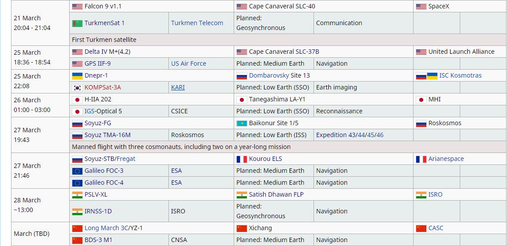The width and height of the screenshot is (507, 246).
Task: Open the PSLV-XL rocket link
Action: (96, 194)
